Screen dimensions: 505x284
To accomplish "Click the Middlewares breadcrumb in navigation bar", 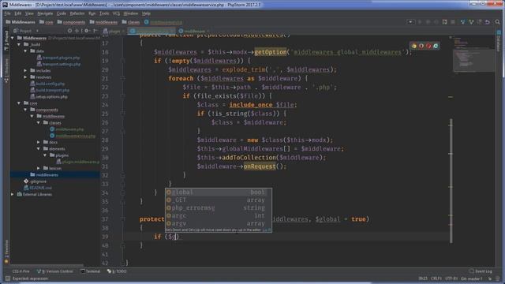I will pos(21,22).
